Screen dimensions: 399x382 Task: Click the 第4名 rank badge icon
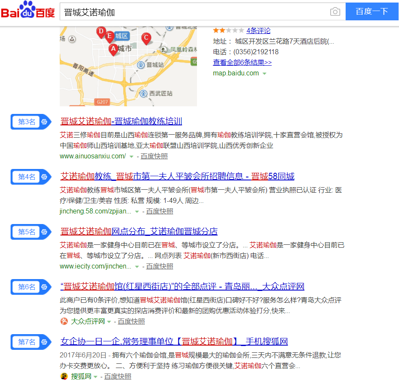coord(31,177)
